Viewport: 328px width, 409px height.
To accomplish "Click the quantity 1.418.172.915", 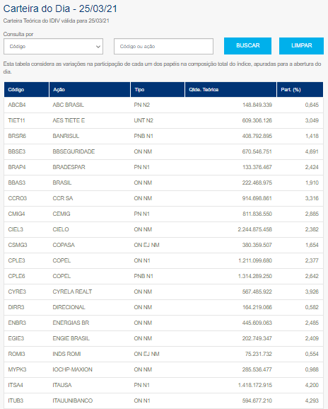I will point(255,385).
